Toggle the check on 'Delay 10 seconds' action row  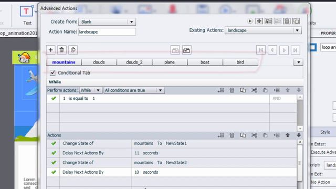54,172
